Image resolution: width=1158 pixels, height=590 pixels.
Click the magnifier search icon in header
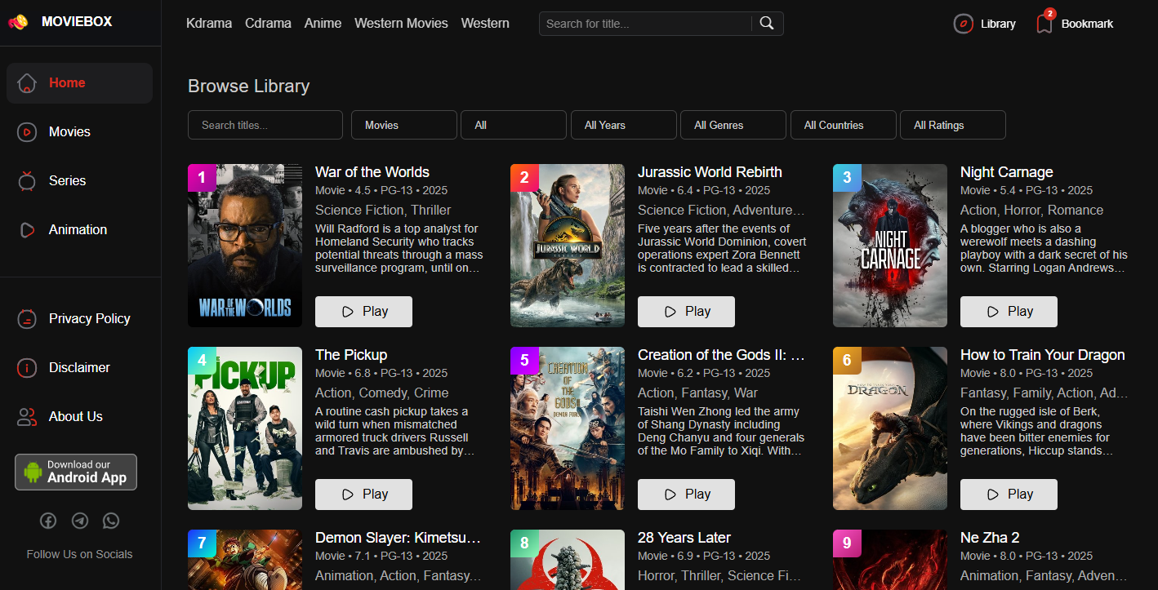pos(767,24)
